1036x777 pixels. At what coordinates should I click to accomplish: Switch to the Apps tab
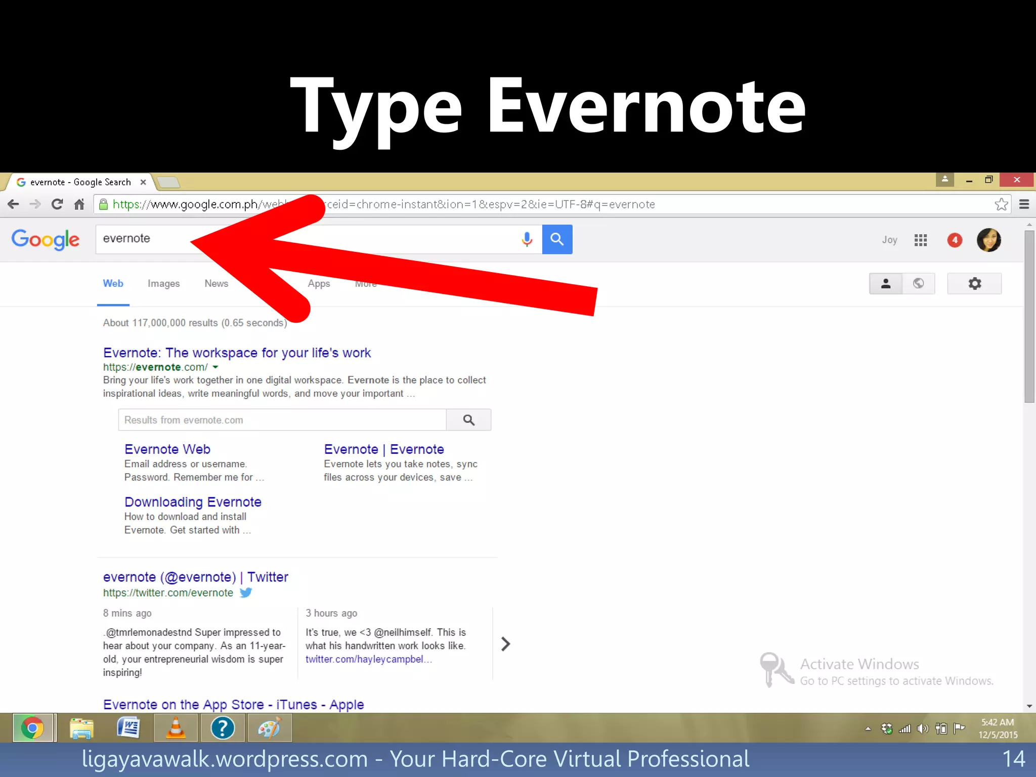[319, 284]
